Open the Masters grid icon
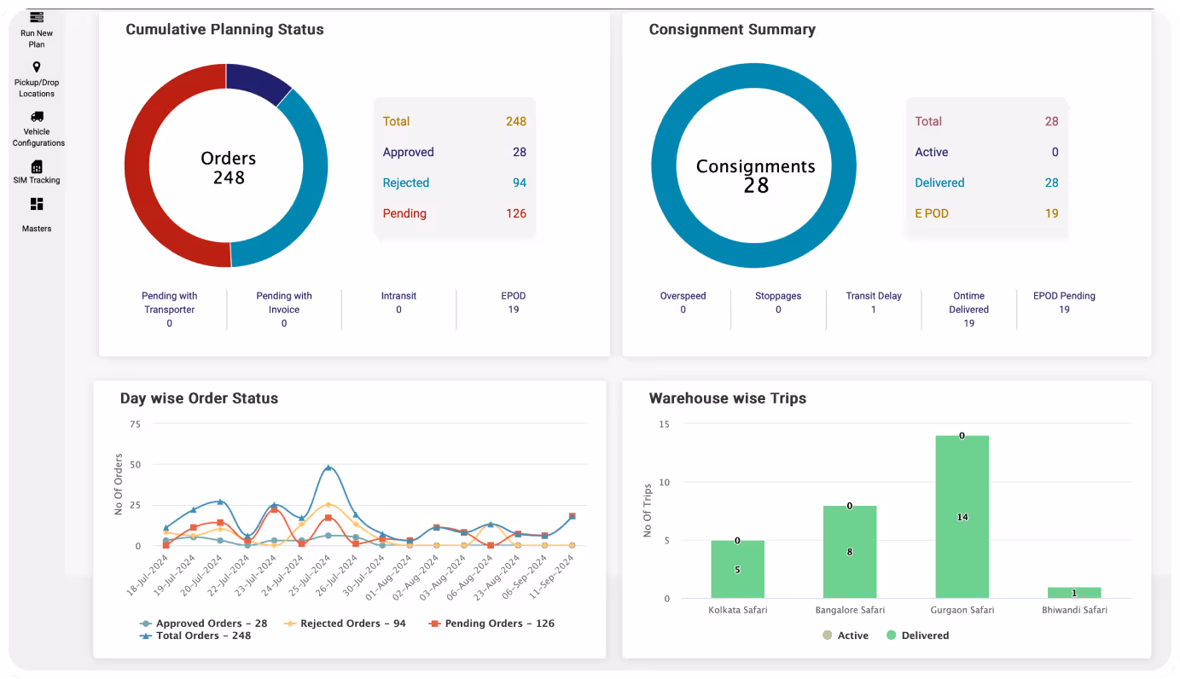1180x679 pixels. (x=37, y=205)
